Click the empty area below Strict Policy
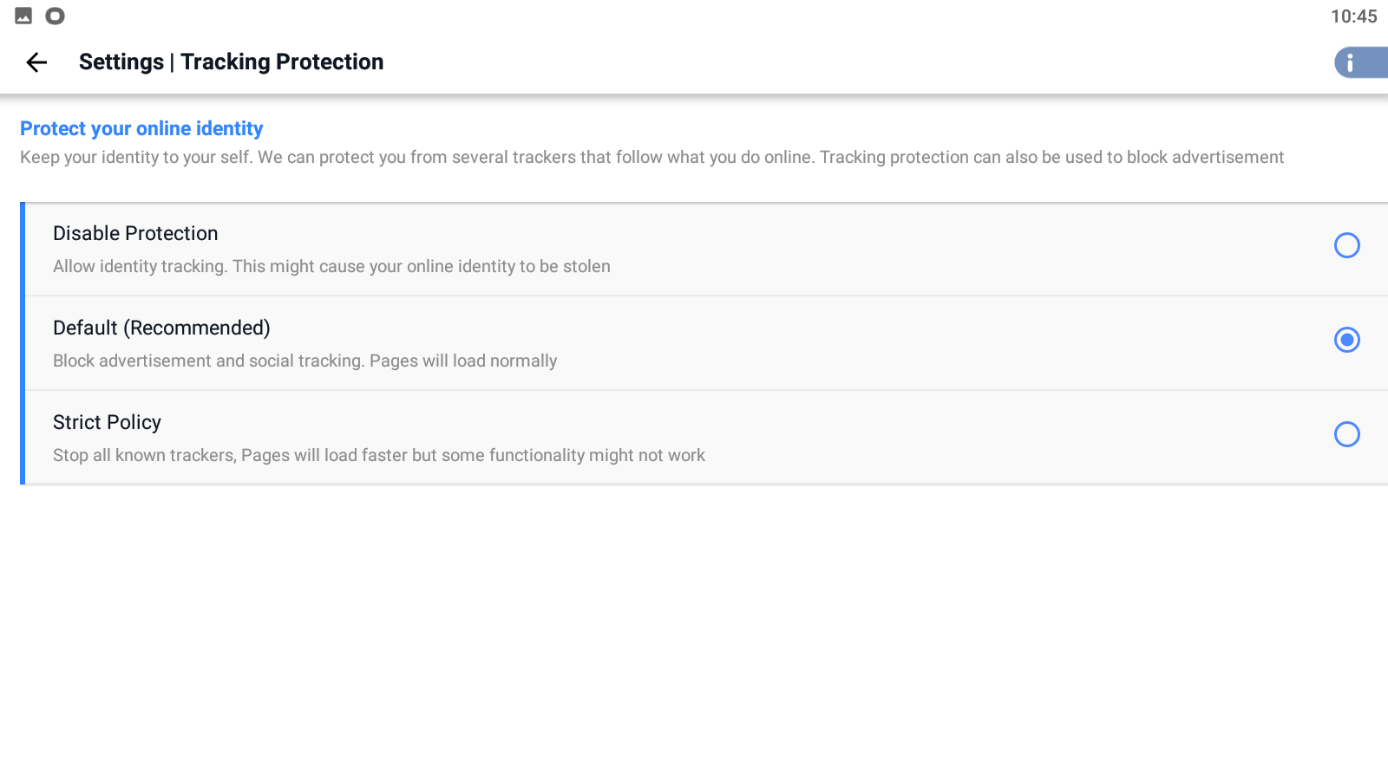 click(x=694, y=633)
